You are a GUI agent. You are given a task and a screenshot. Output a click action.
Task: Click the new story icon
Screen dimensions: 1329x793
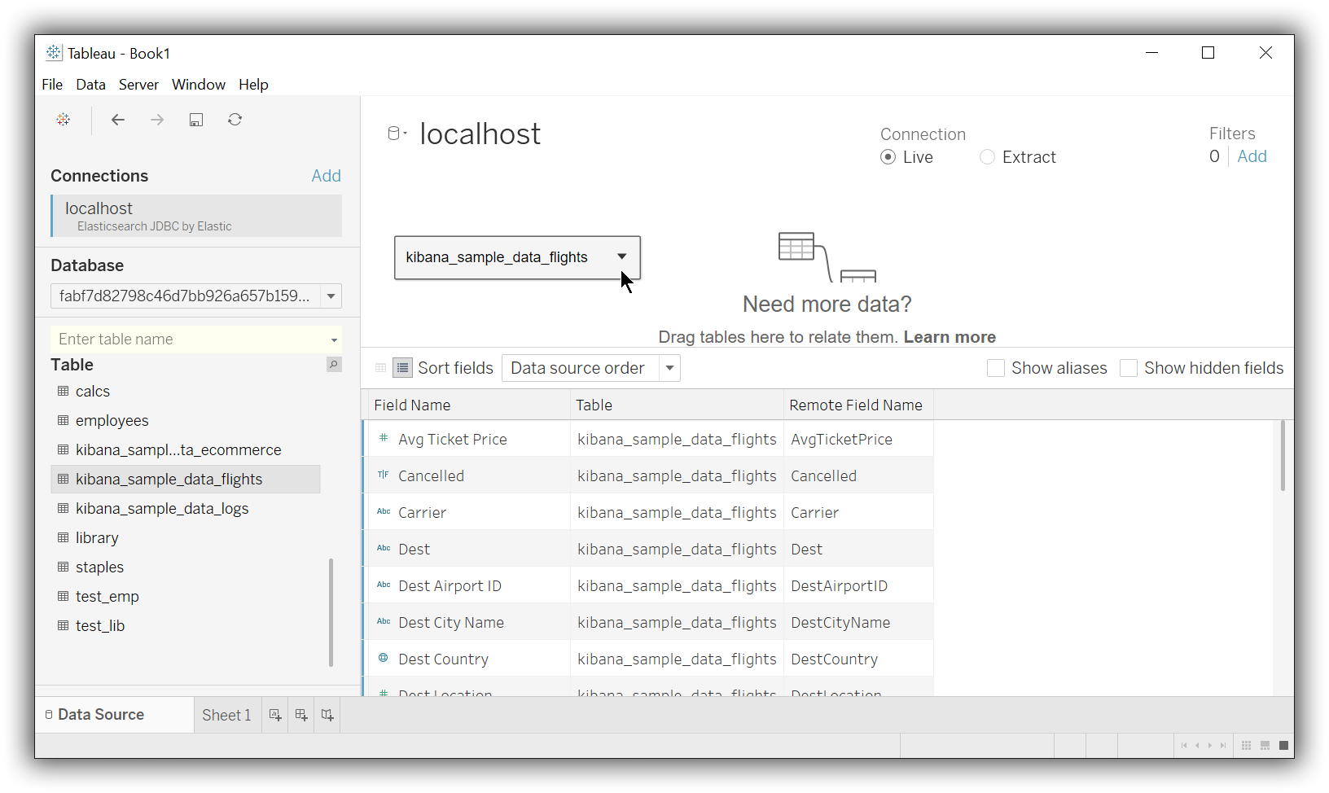(x=327, y=715)
